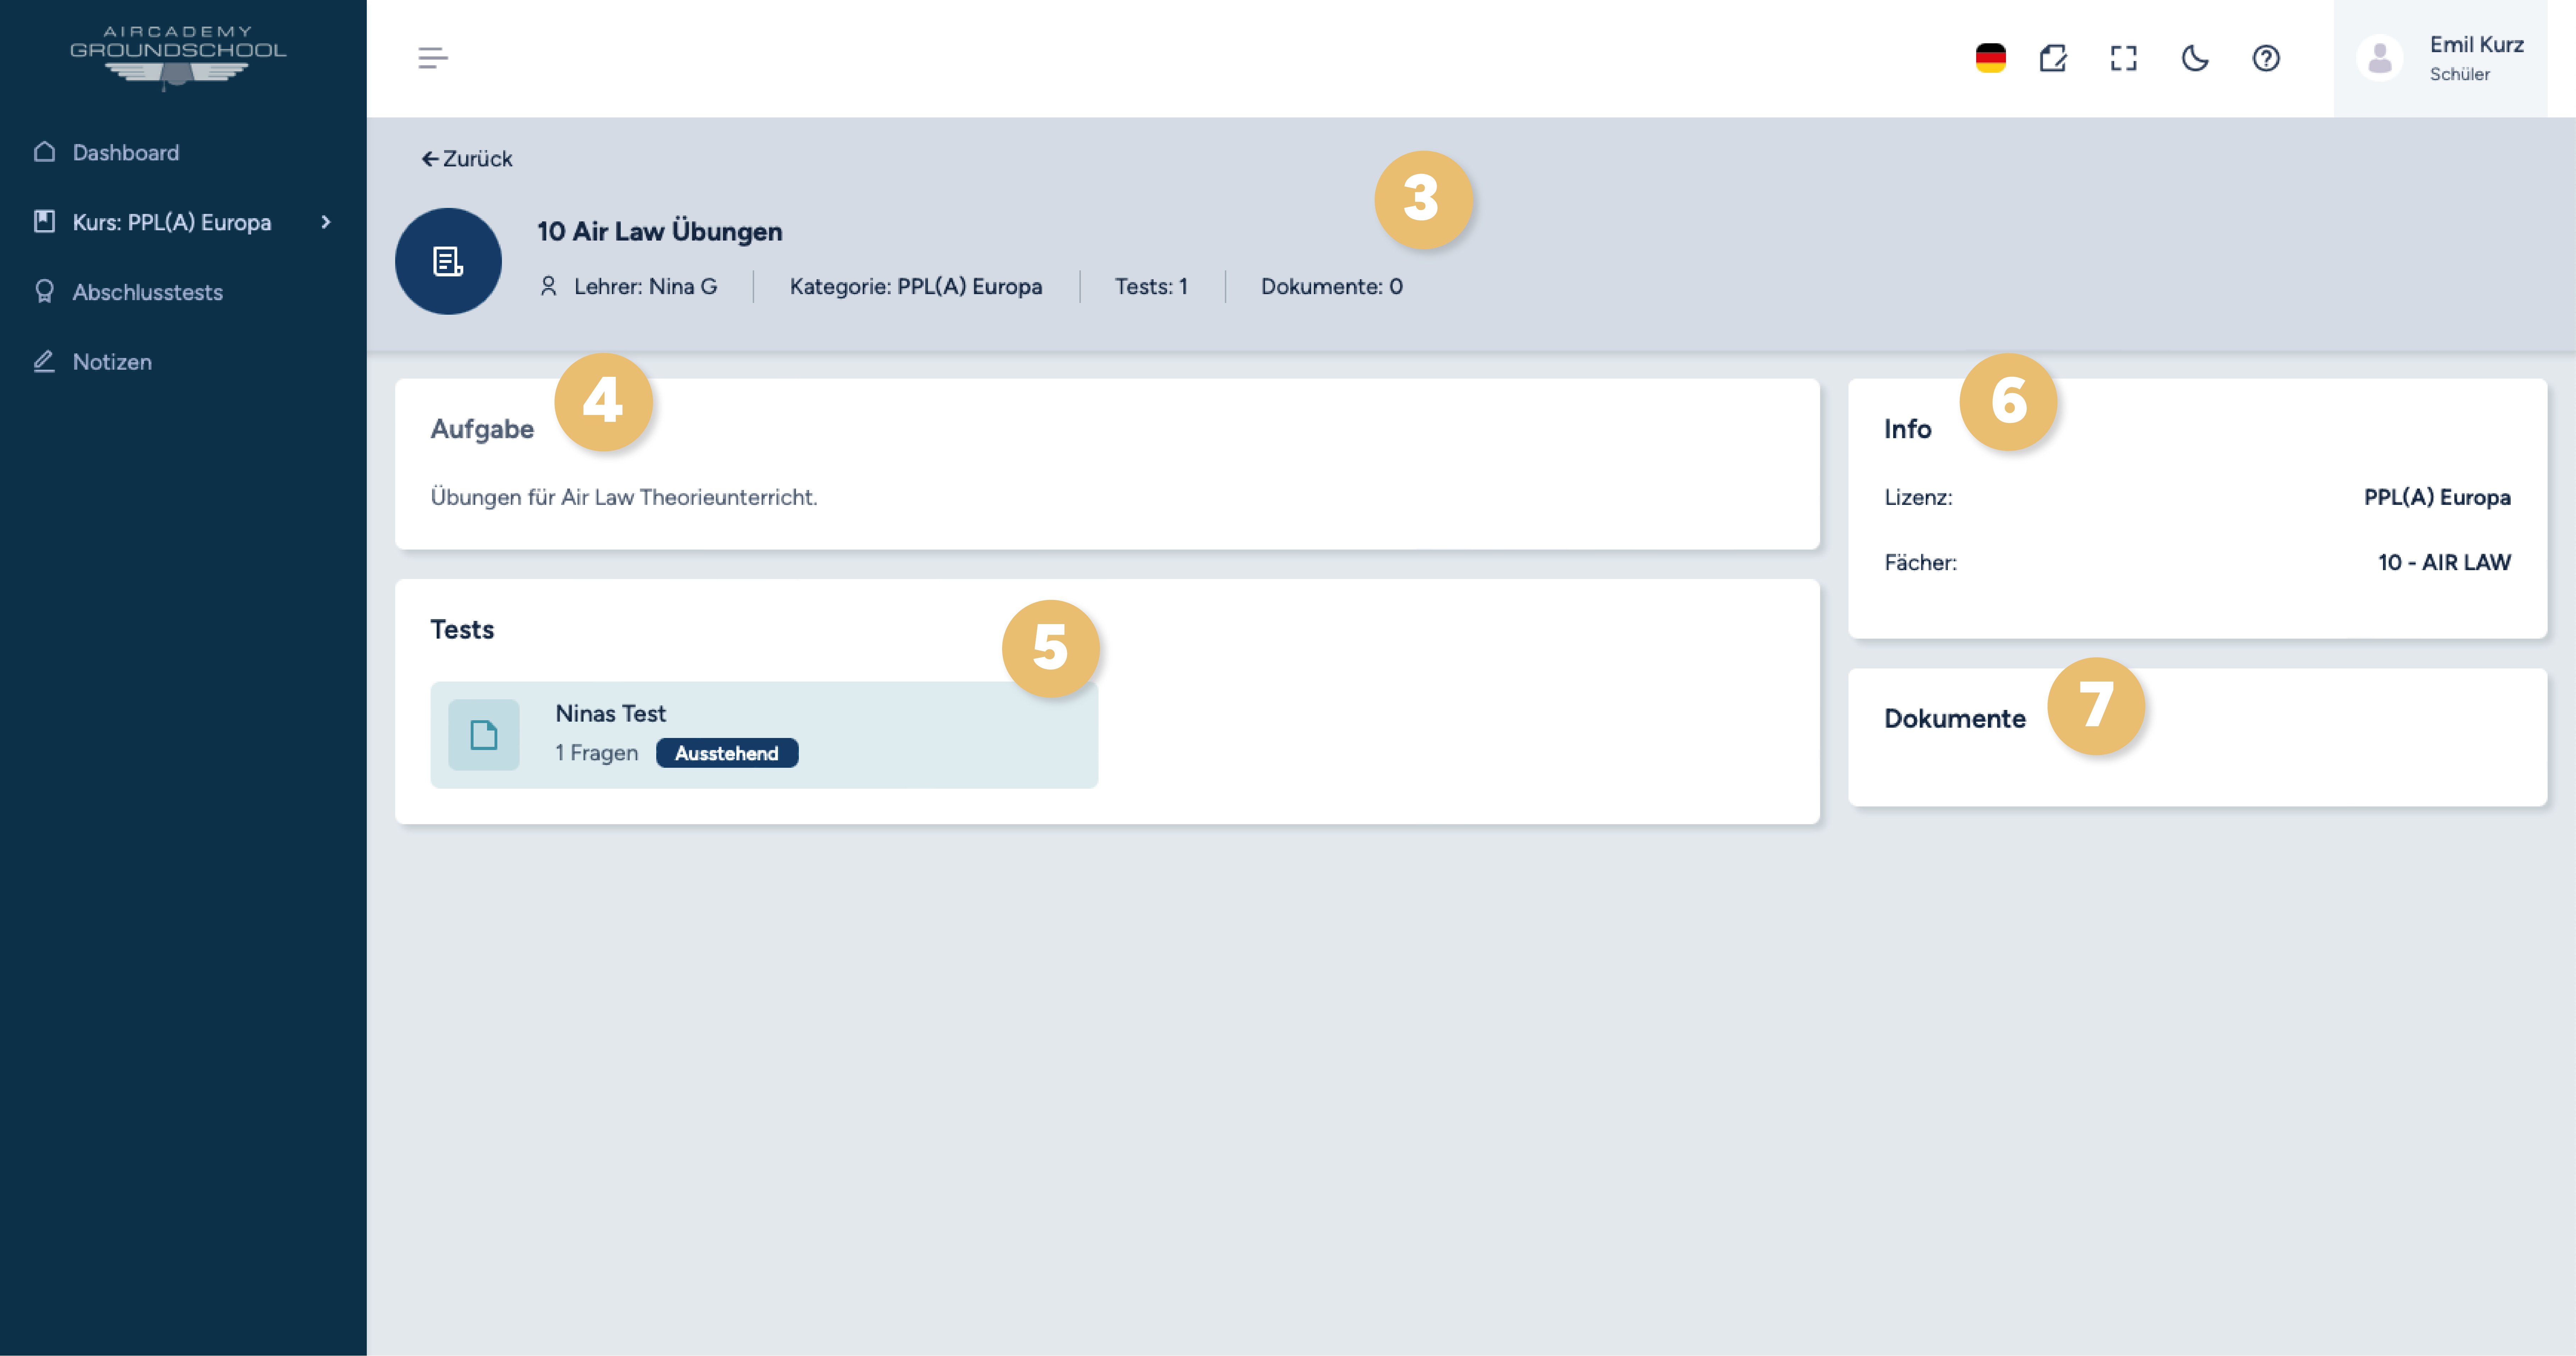Enter fullscreen mode via the brackets icon
Image resolution: width=2576 pixels, height=1356 pixels.
(x=2124, y=58)
